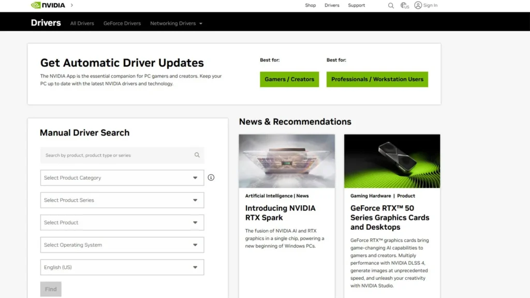Screen dimensions: 530x298
Task: Open the site search magnifier icon in header
Action: 391,5
